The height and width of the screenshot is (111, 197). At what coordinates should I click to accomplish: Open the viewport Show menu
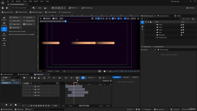[61, 18]
